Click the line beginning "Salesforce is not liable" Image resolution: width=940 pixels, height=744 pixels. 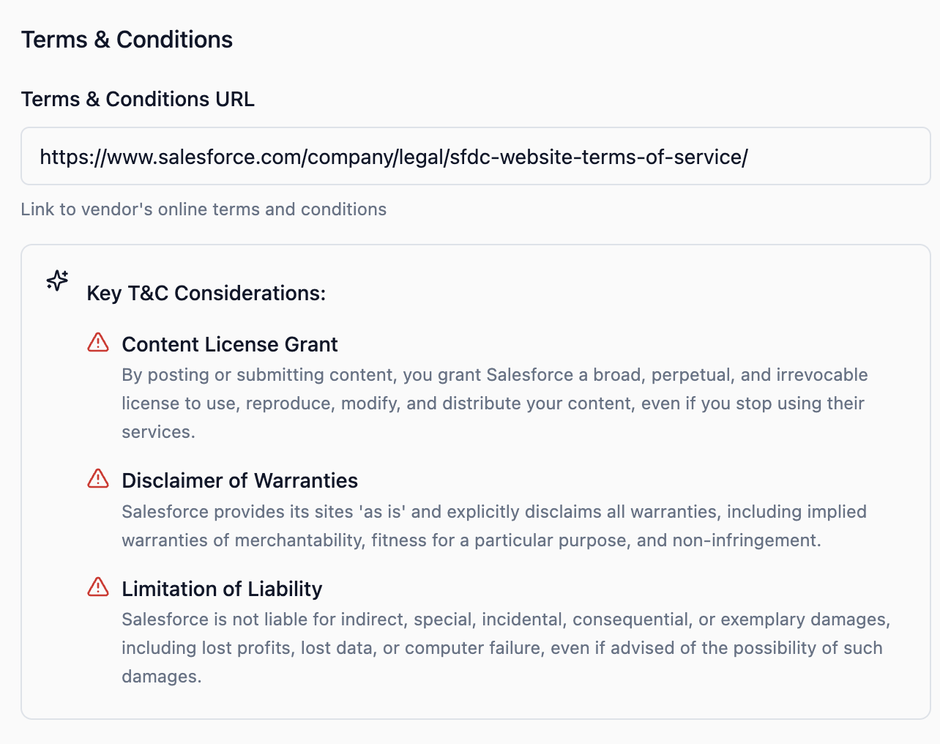click(505, 620)
